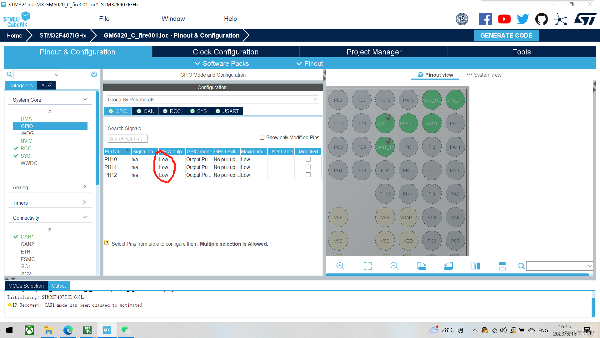Click the categories panel vertical scrollbar
The image size is (600, 338).
point(97,138)
